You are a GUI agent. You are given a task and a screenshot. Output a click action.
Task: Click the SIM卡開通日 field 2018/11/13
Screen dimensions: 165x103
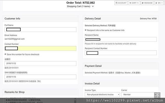coord(40,77)
